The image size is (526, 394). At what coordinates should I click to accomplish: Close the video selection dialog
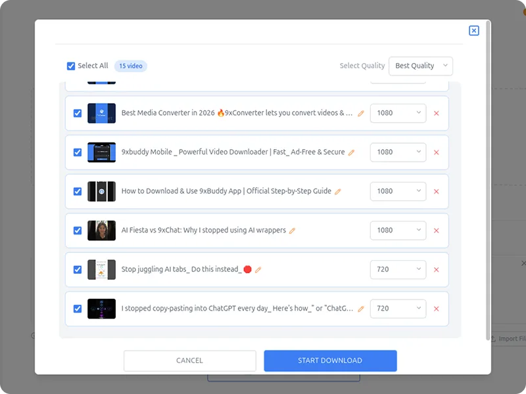tap(474, 30)
